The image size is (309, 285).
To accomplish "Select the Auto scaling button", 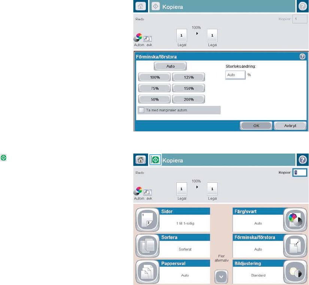I will [x=170, y=66].
